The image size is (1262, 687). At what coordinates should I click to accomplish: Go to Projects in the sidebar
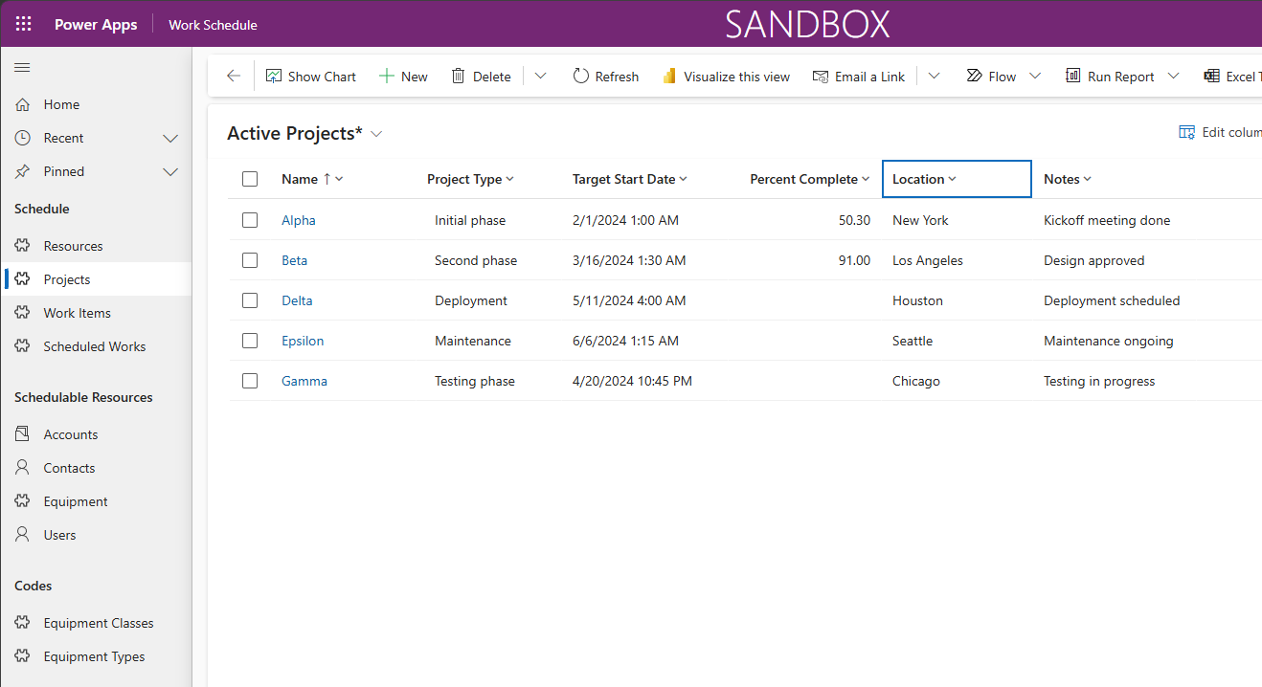point(96,279)
